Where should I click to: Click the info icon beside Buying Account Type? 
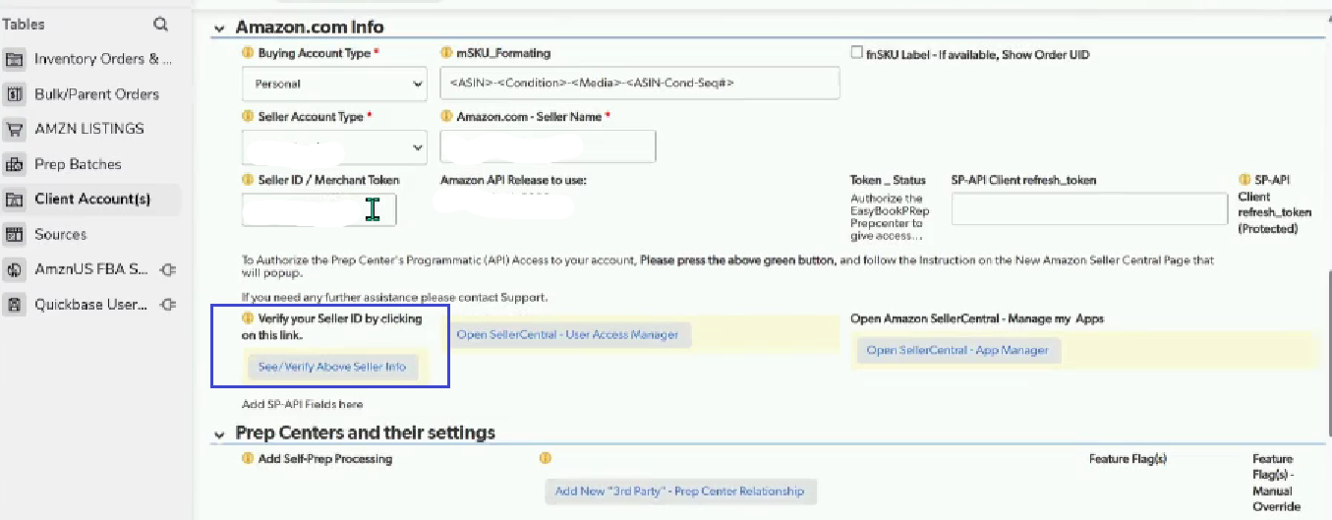click(x=248, y=53)
